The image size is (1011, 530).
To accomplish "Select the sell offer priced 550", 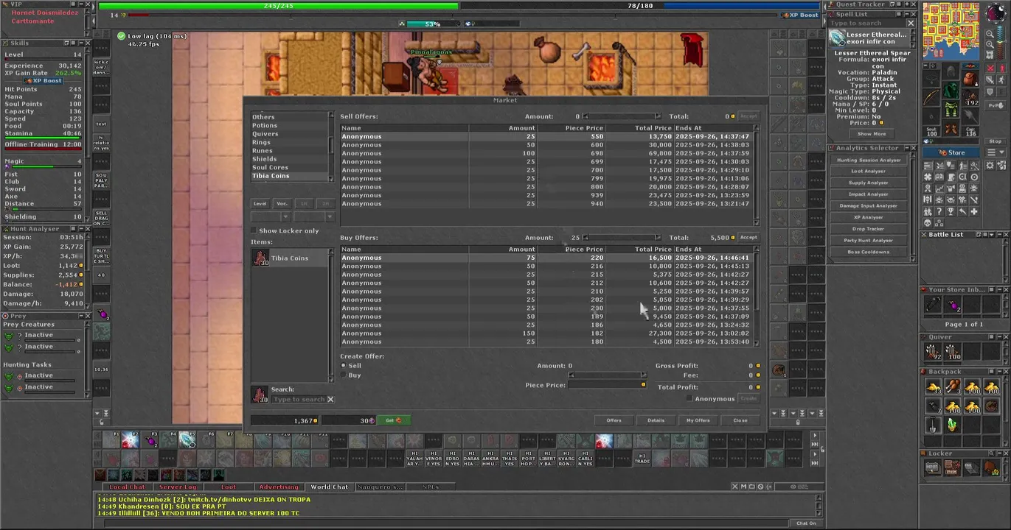I will point(546,136).
